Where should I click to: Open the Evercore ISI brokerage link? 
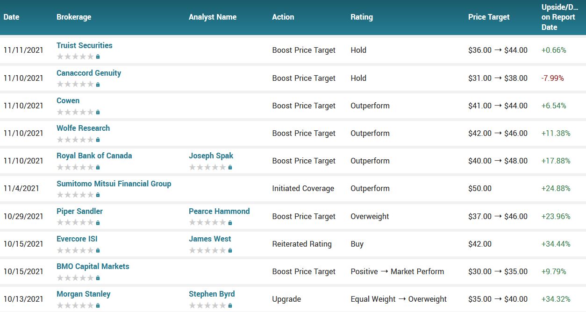tap(77, 239)
